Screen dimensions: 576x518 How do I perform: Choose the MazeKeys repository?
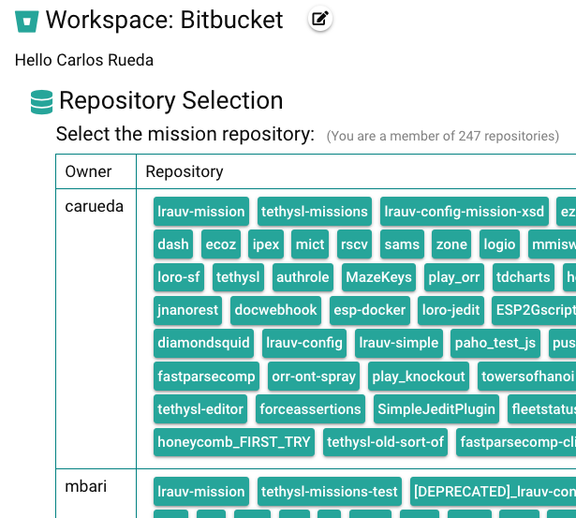point(377,277)
